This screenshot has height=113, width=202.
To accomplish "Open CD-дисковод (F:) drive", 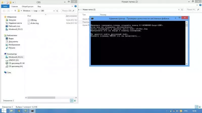I will pos(16,63).
